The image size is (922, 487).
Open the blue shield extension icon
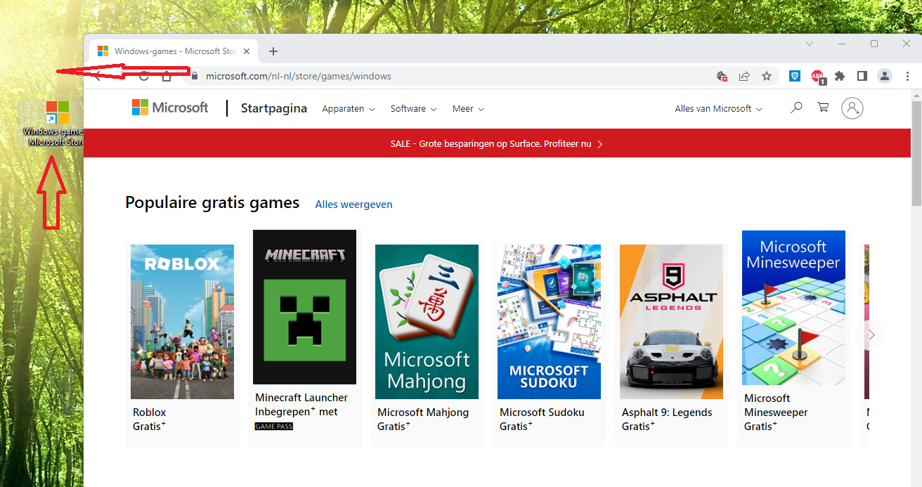point(795,76)
